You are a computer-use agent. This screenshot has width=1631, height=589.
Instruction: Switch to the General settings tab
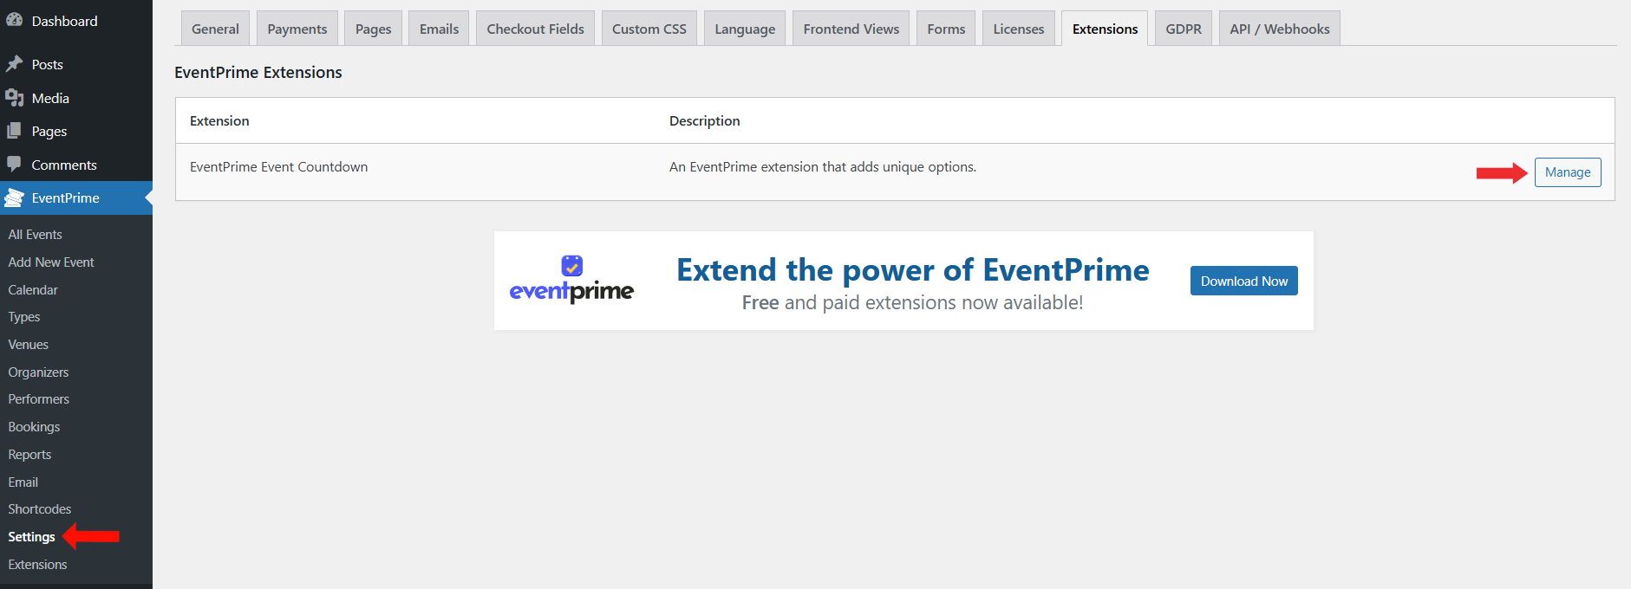tap(215, 29)
